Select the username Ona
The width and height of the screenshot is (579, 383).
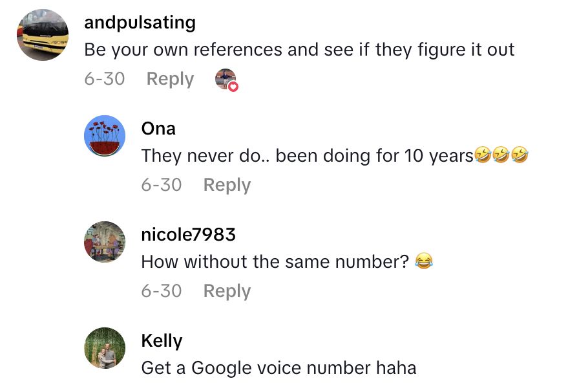point(158,128)
